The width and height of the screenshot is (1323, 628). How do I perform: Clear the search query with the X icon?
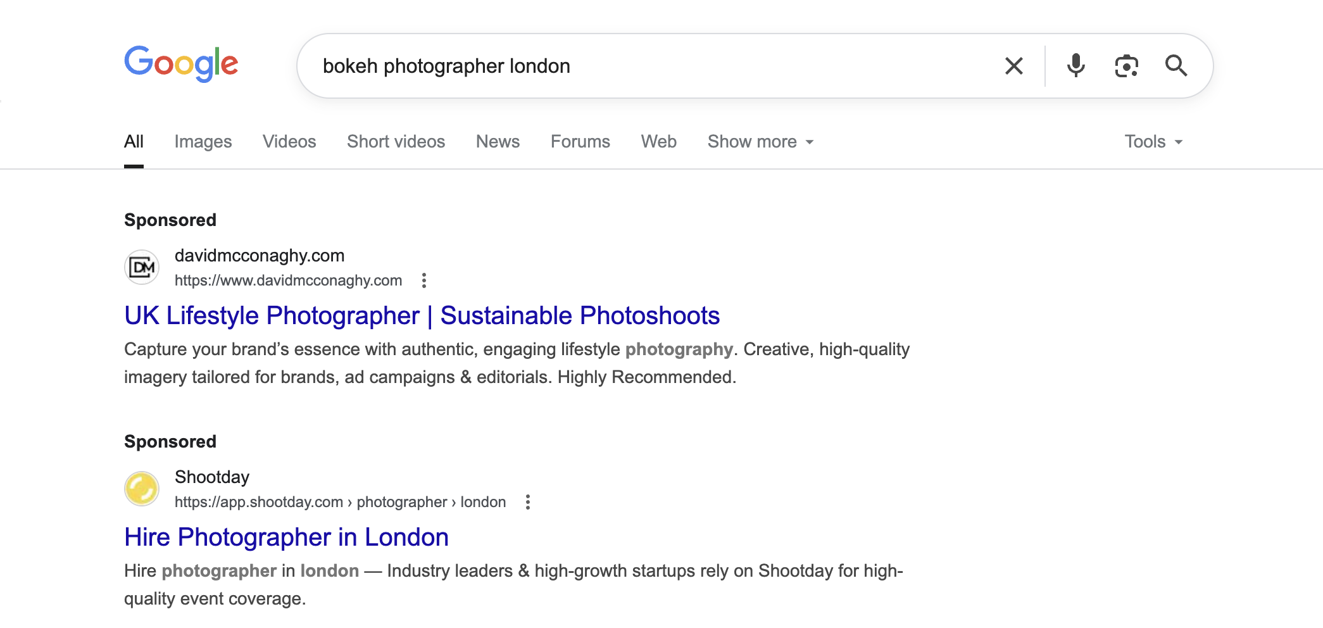[x=1014, y=66]
